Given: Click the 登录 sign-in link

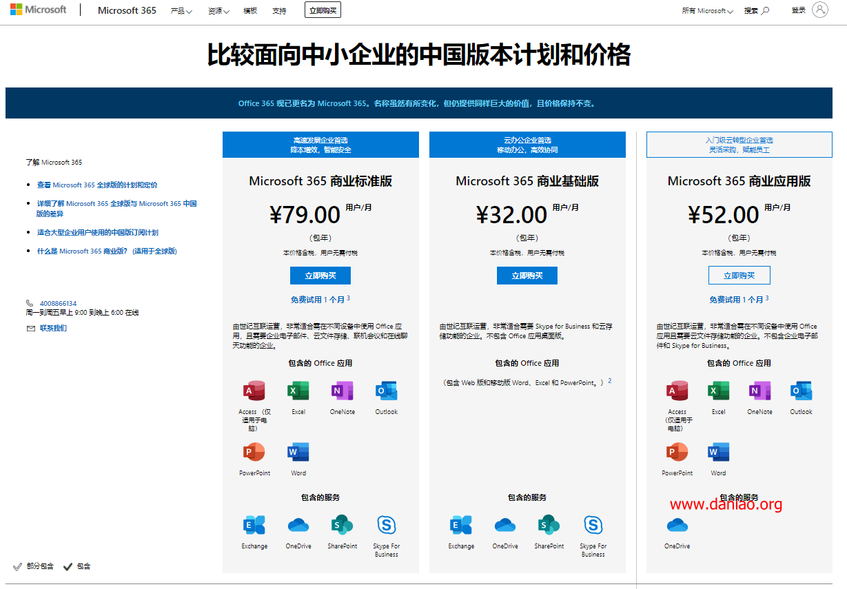Looking at the screenshot, I should (x=798, y=10).
